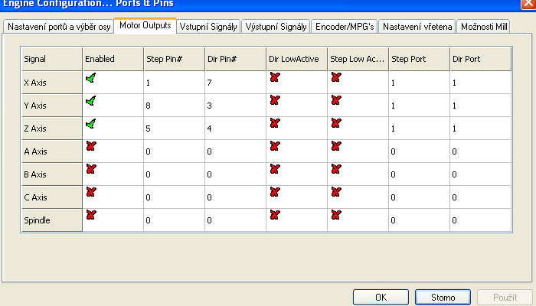
Task: Toggle Y Axis Dir LowActive red cross
Action: [274, 100]
